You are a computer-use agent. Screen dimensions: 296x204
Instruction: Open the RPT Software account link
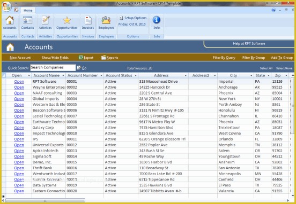tap(19, 82)
